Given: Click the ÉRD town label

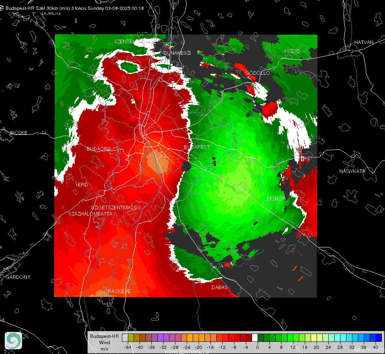Looking at the screenshot, I should click(82, 185).
